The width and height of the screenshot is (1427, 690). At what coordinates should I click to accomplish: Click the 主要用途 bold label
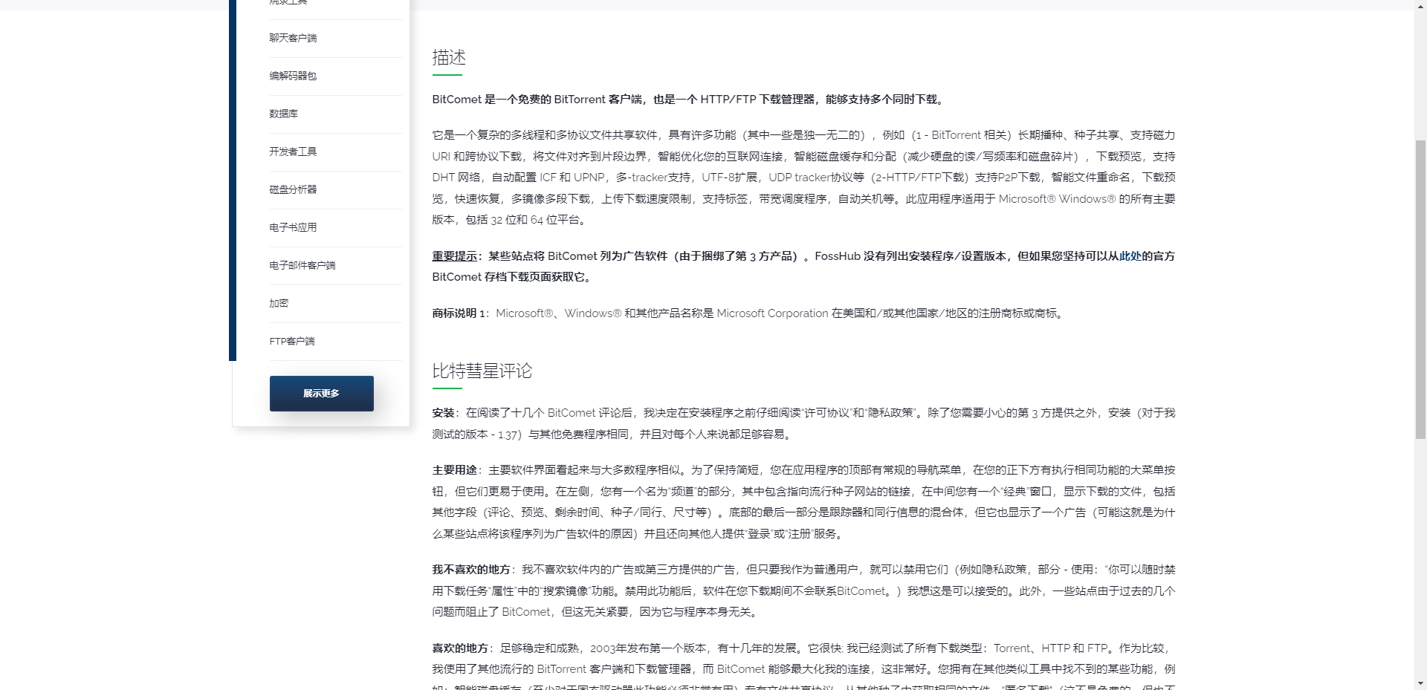pyautogui.click(x=454, y=470)
